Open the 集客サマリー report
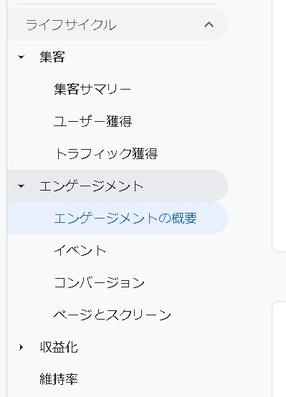The image size is (286, 397). point(92,89)
